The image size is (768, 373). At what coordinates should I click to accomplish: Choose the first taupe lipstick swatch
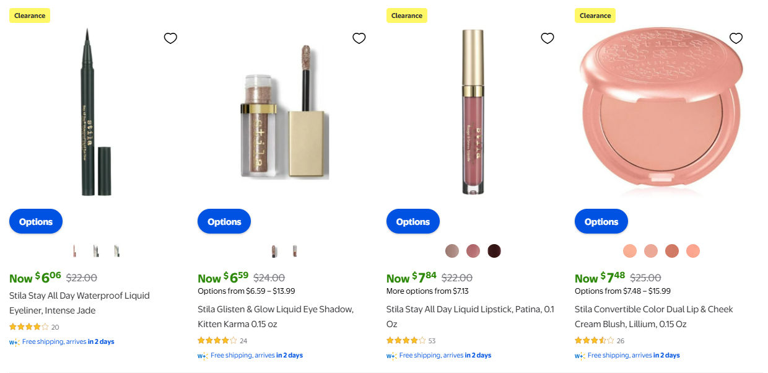point(452,251)
